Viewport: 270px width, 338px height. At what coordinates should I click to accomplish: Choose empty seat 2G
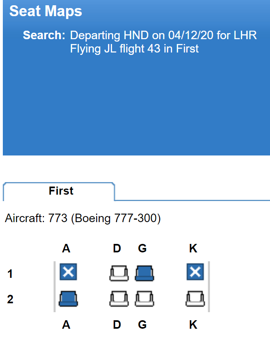[x=144, y=298]
